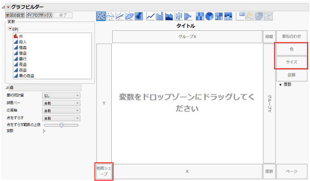Click the 段組 drop zone
This screenshot has width=310, height=181.
[x=269, y=37]
